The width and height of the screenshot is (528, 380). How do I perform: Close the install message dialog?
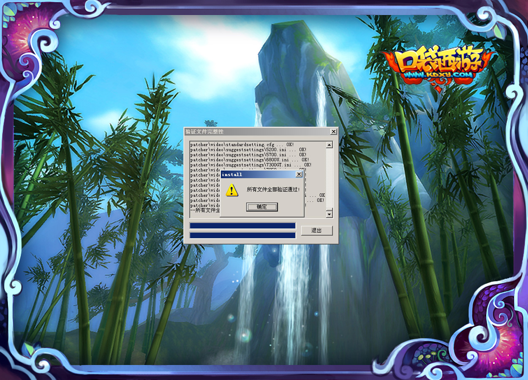tap(299, 174)
